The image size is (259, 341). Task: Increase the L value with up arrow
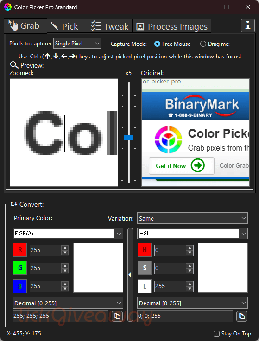tap(190, 284)
